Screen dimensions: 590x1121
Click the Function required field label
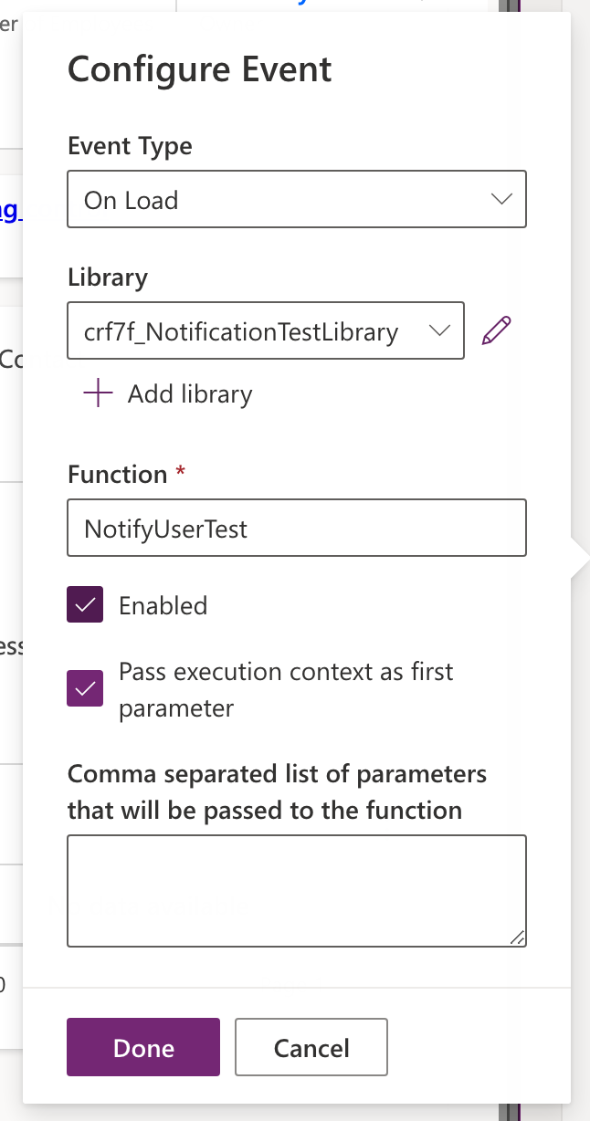118,474
